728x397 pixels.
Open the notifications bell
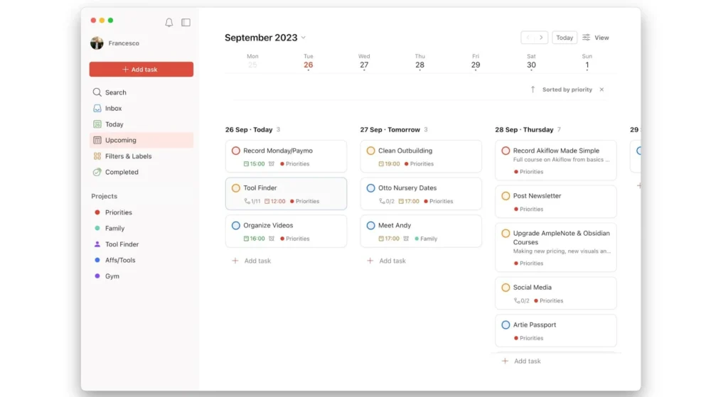pyautogui.click(x=169, y=22)
